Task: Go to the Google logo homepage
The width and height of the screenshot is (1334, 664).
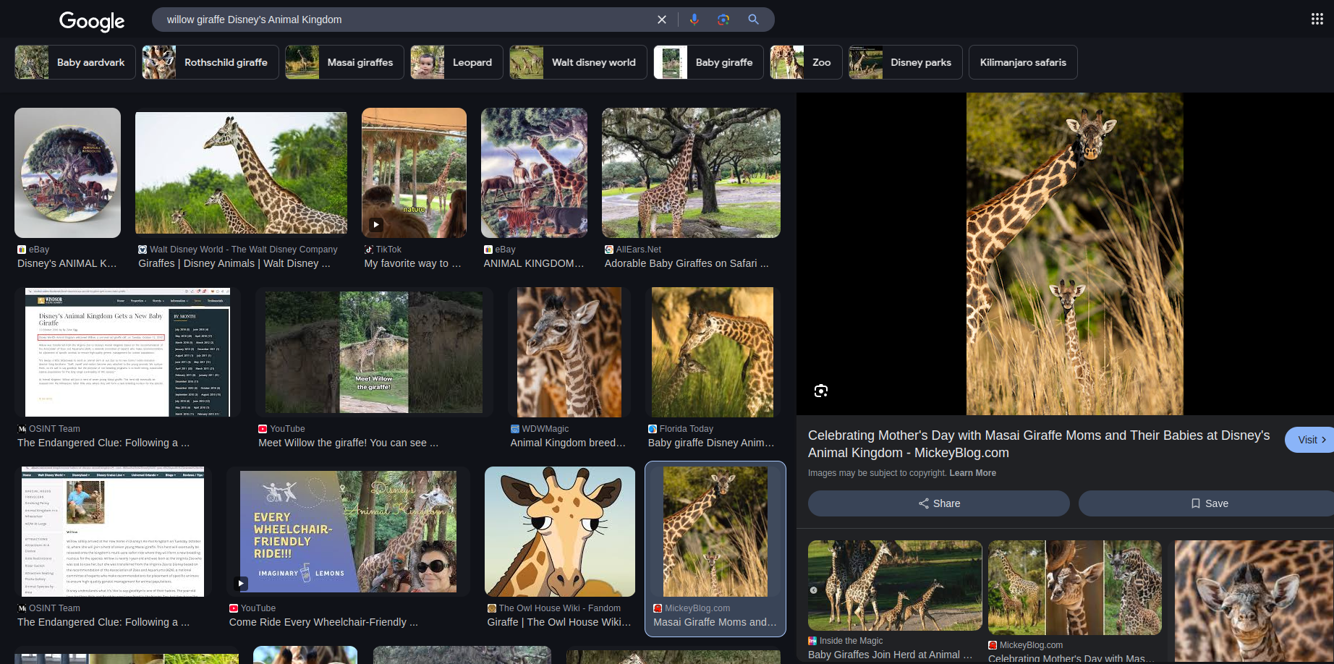Action: [92, 21]
